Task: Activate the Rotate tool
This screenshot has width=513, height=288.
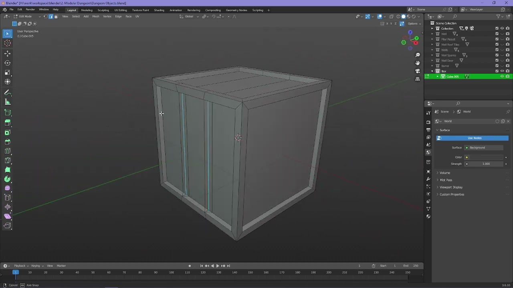Action: click(8, 63)
